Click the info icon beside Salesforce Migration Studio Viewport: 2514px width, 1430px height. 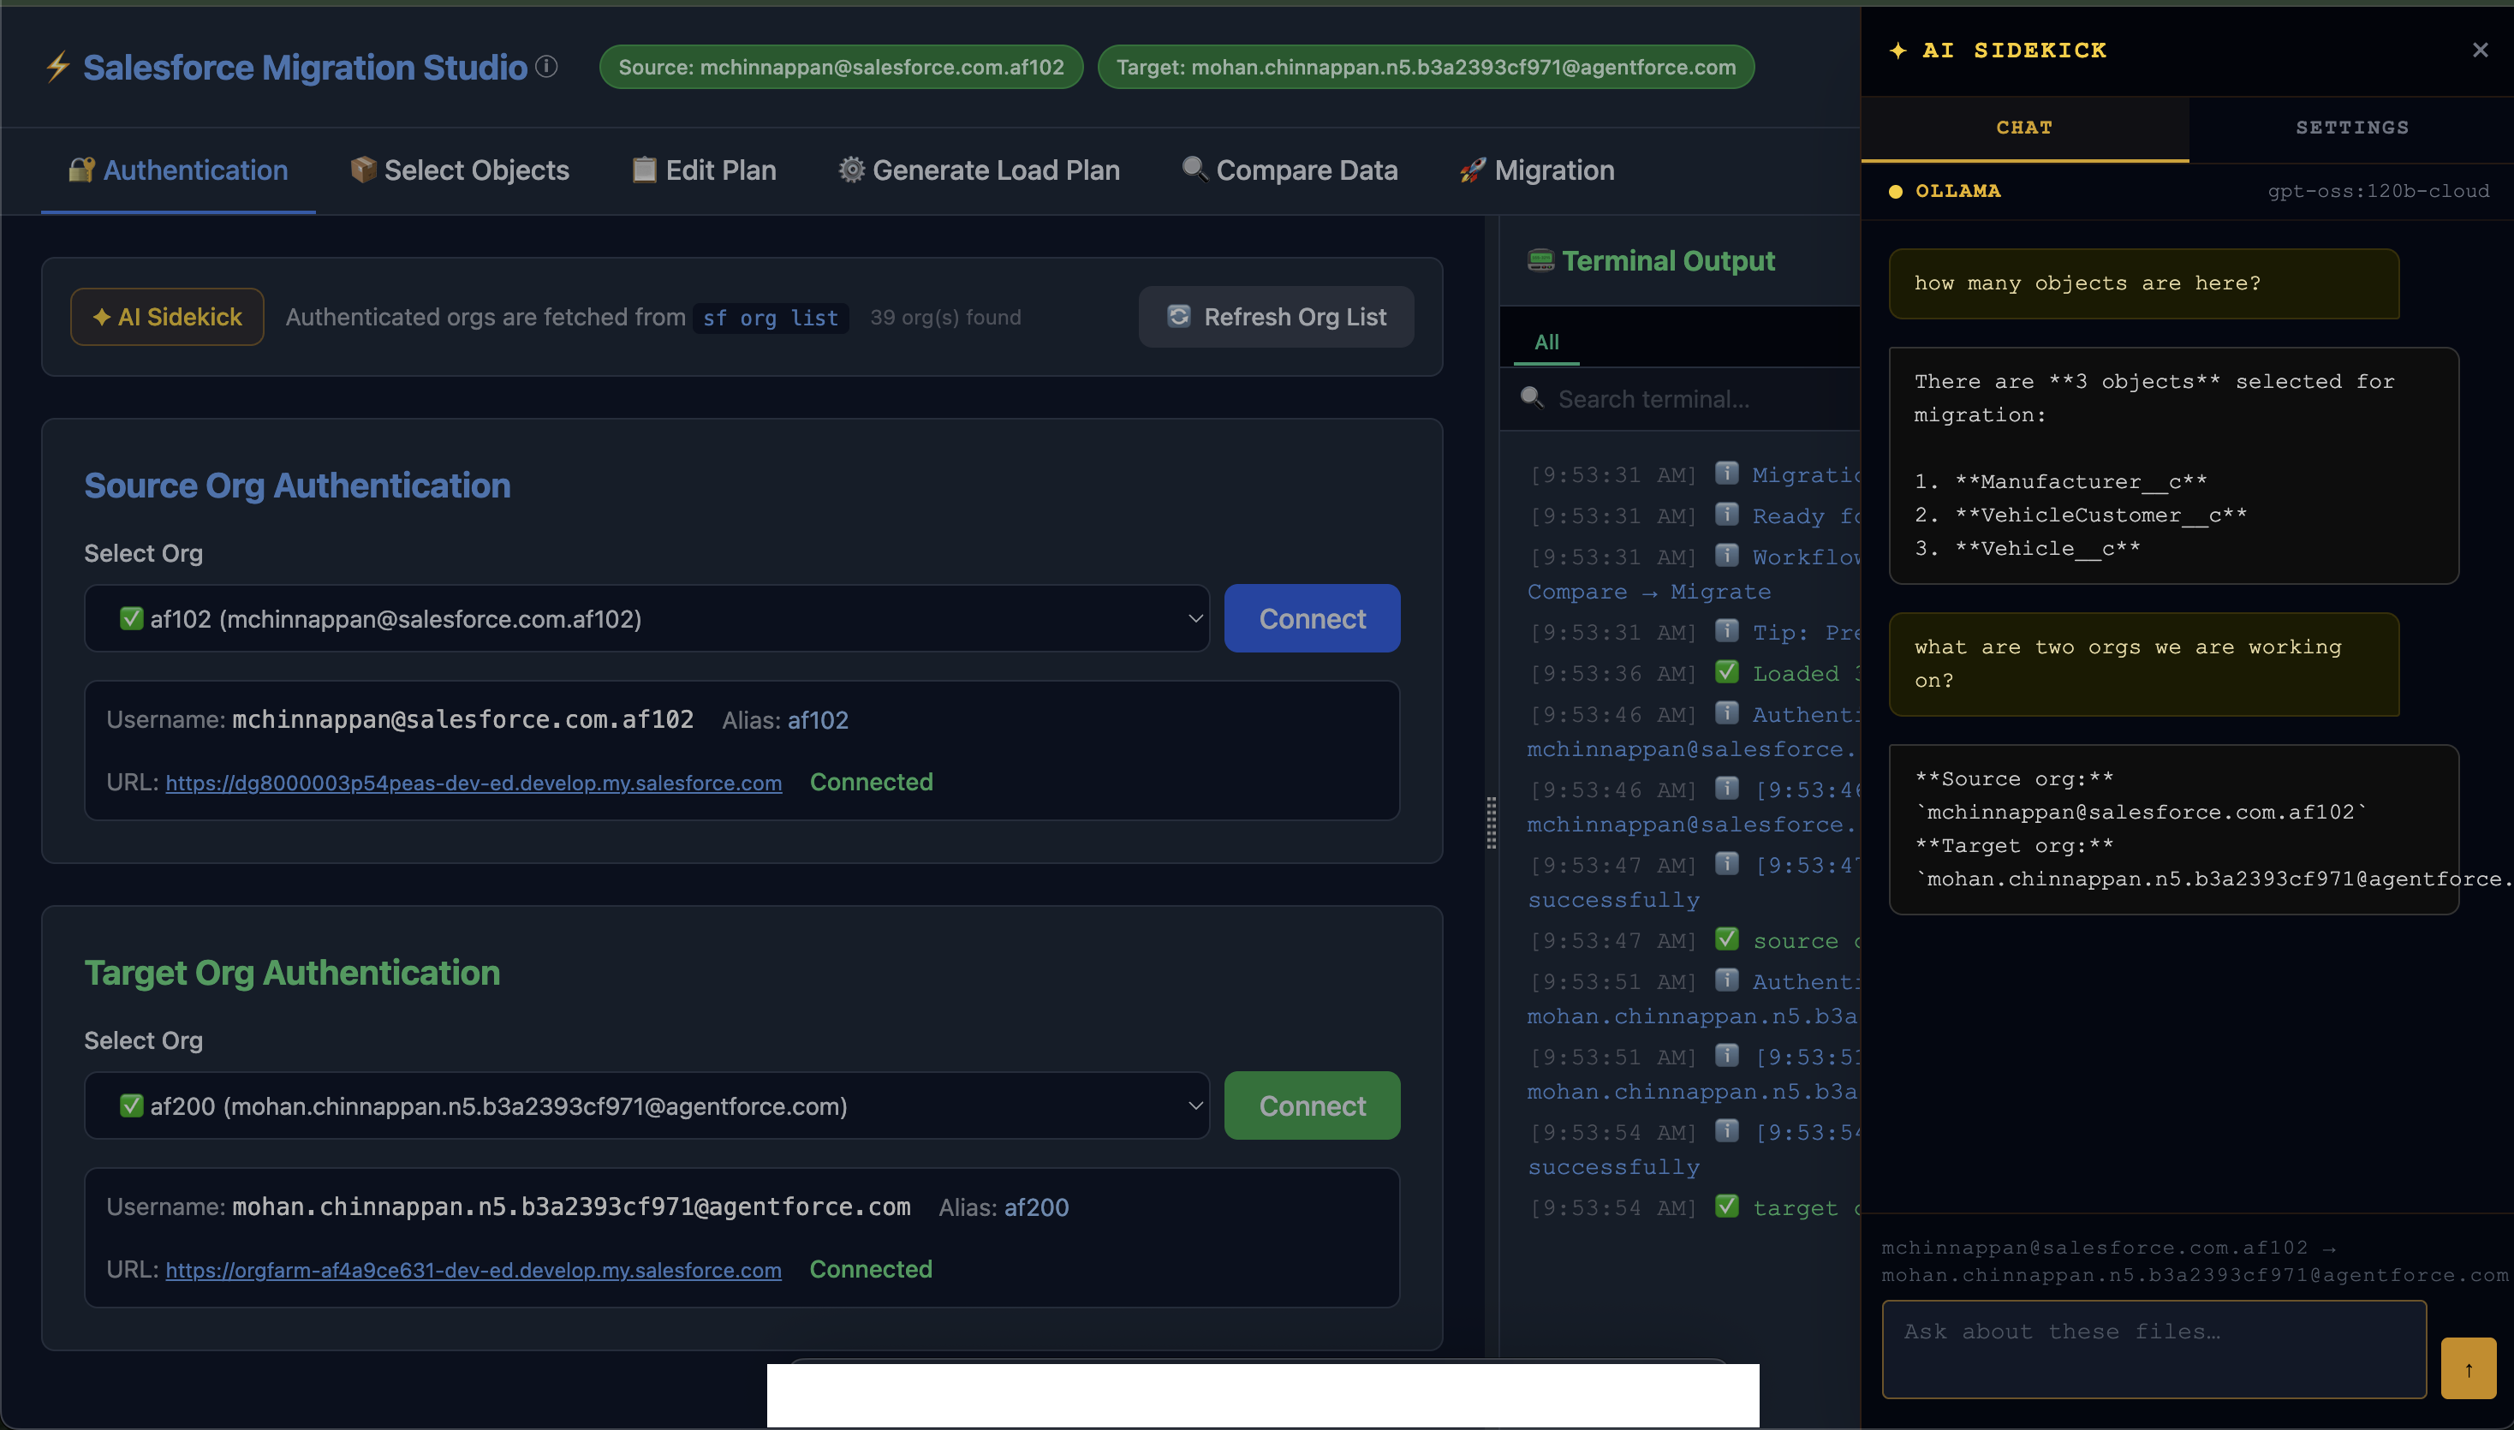tap(547, 66)
